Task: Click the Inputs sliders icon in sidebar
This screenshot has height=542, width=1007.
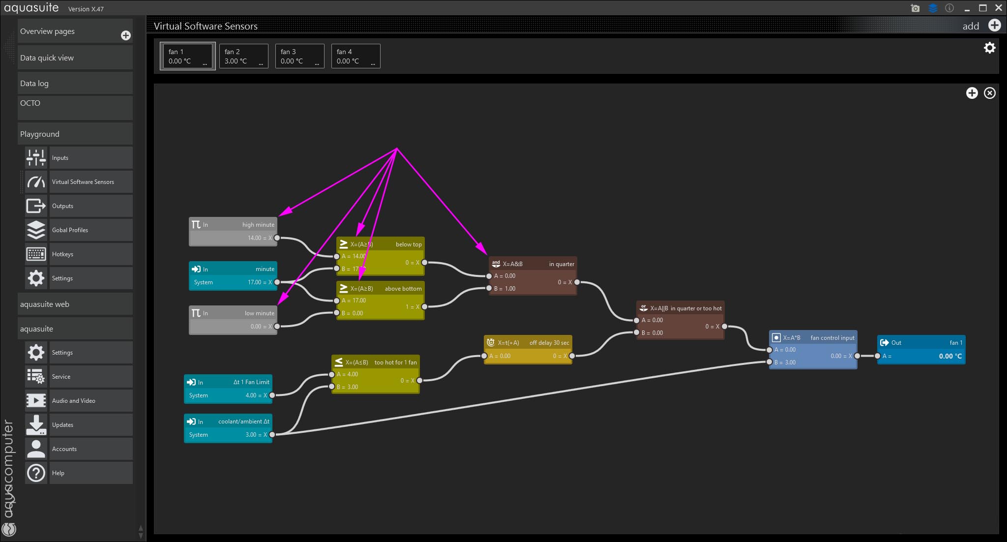Action: (36, 158)
